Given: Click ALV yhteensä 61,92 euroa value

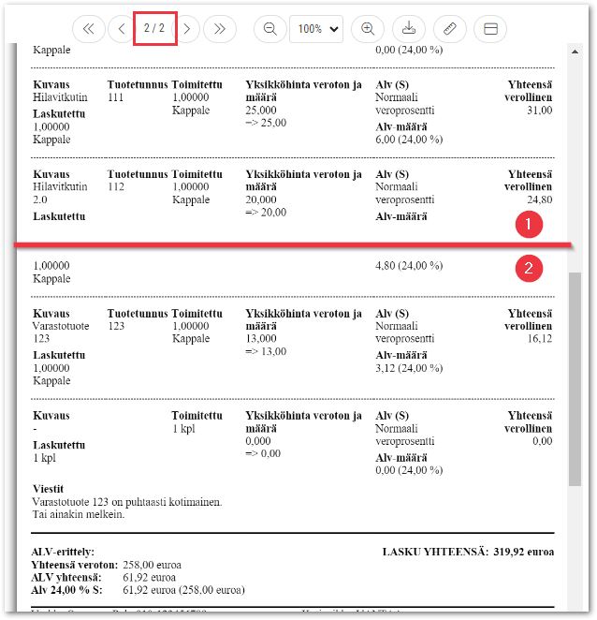Looking at the screenshot, I should [x=150, y=577].
